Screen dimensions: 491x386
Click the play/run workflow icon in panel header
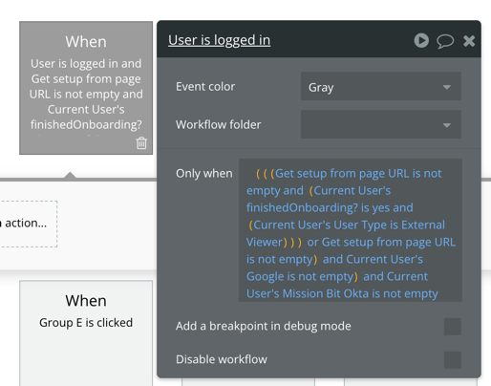click(x=421, y=40)
